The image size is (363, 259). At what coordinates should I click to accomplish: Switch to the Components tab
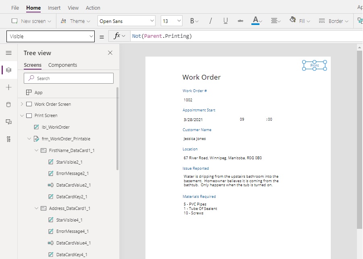pyautogui.click(x=62, y=65)
